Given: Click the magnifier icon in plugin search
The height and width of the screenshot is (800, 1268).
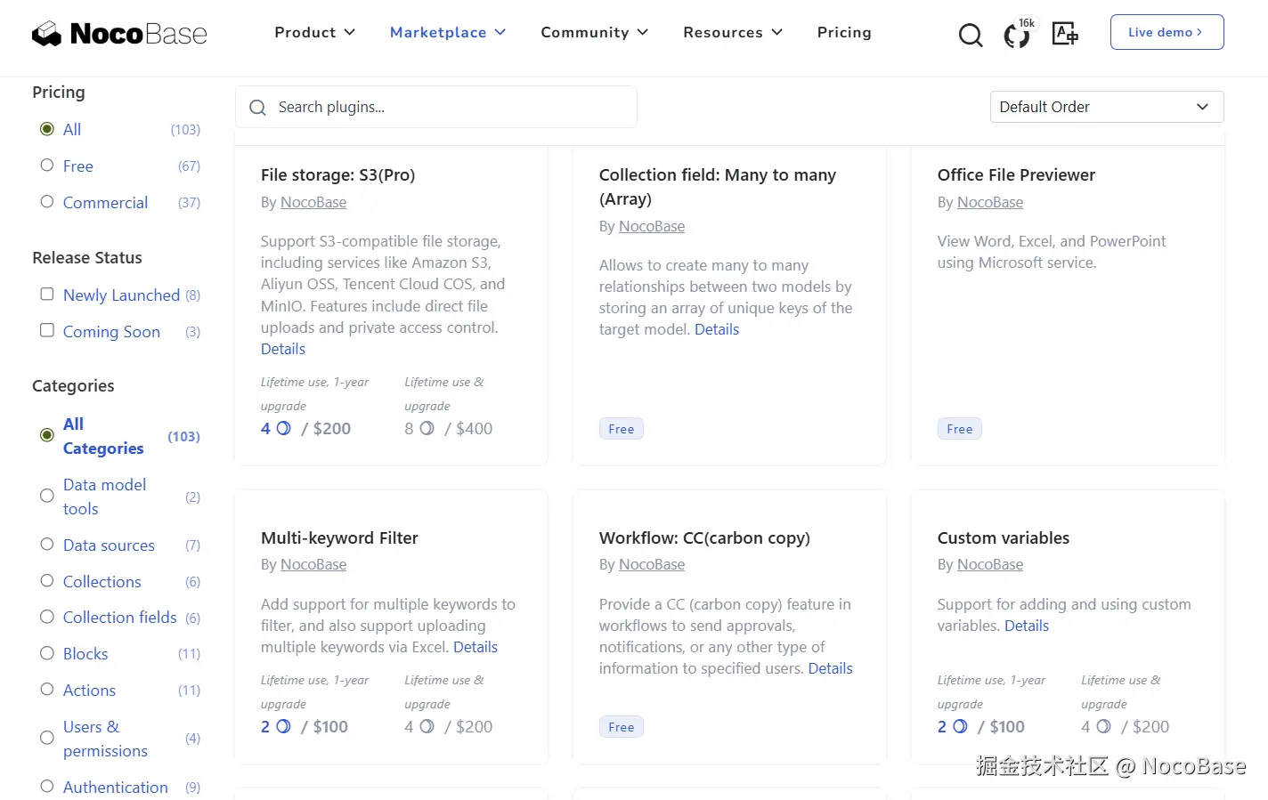Looking at the screenshot, I should tap(258, 108).
